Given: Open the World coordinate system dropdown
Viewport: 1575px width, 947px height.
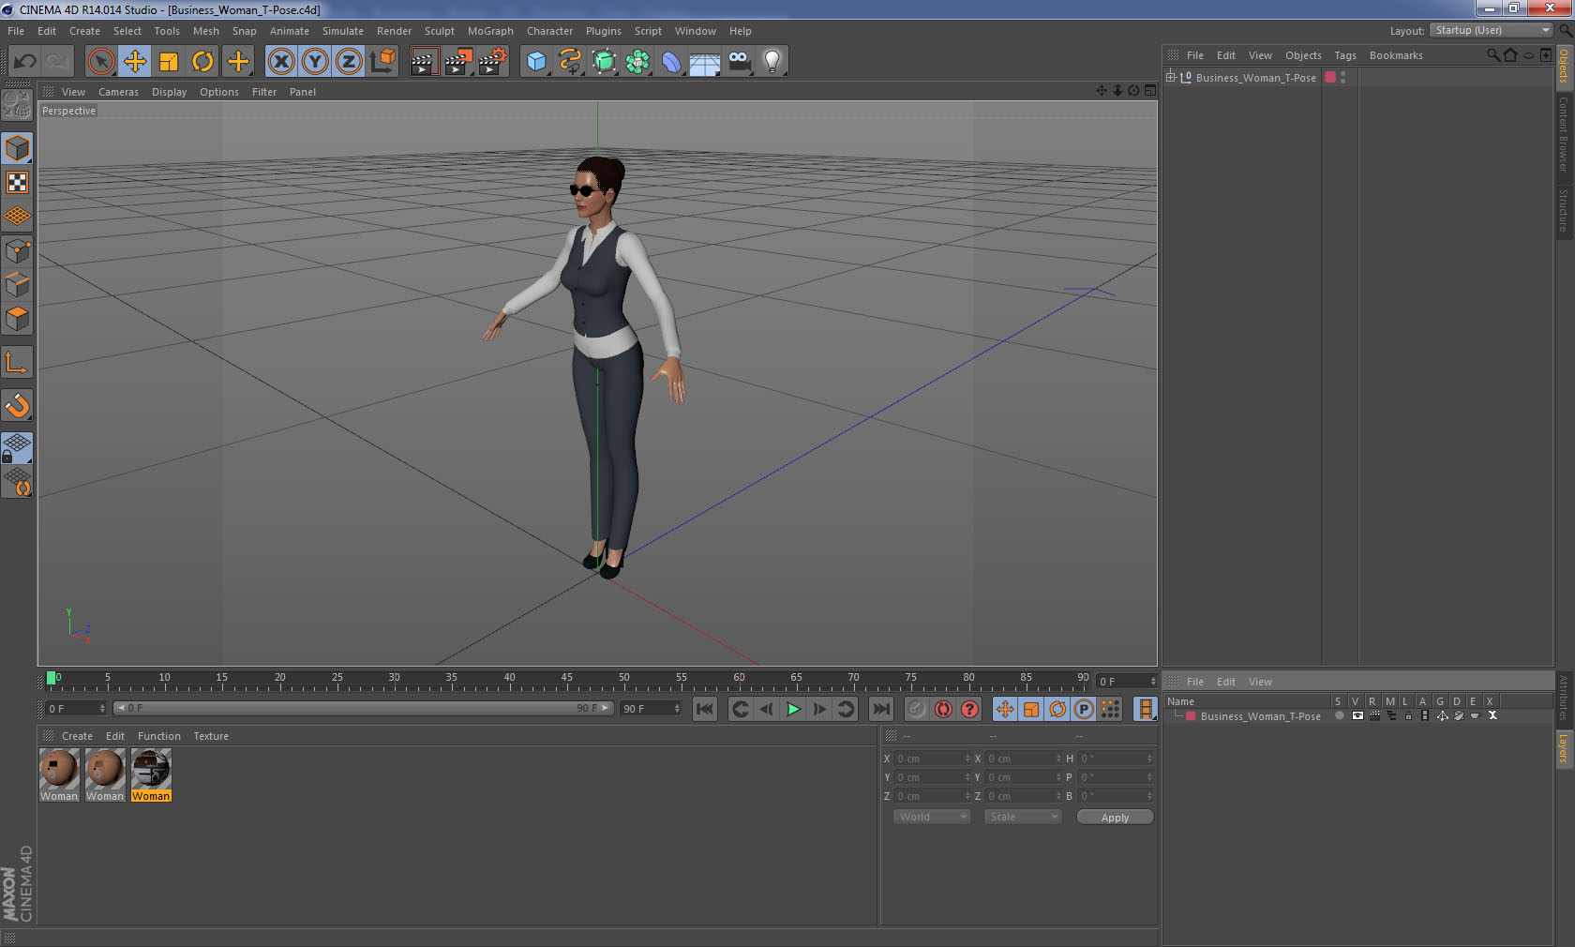Looking at the screenshot, I should tap(931, 817).
